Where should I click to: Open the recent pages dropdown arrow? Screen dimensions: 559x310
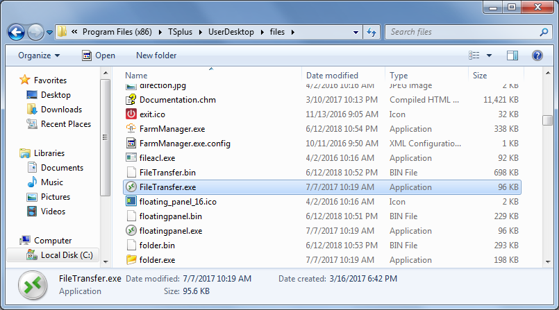click(x=50, y=32)
